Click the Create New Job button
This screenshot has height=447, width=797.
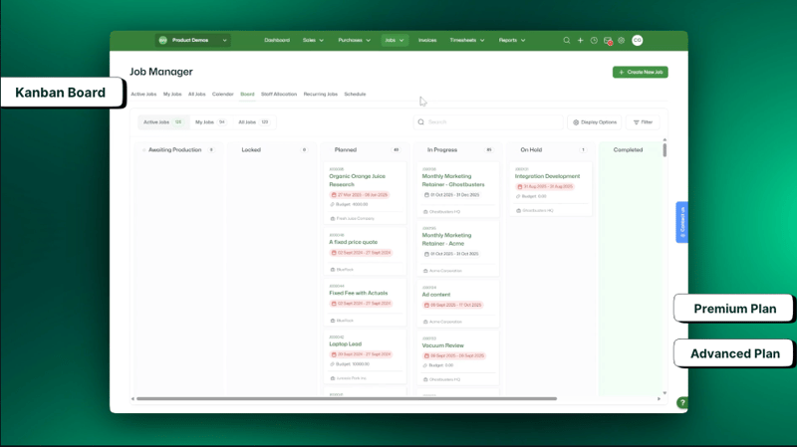click(x=640, y=73)
